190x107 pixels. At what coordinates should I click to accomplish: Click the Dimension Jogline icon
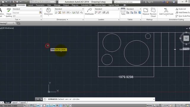[x=82, y=12]
